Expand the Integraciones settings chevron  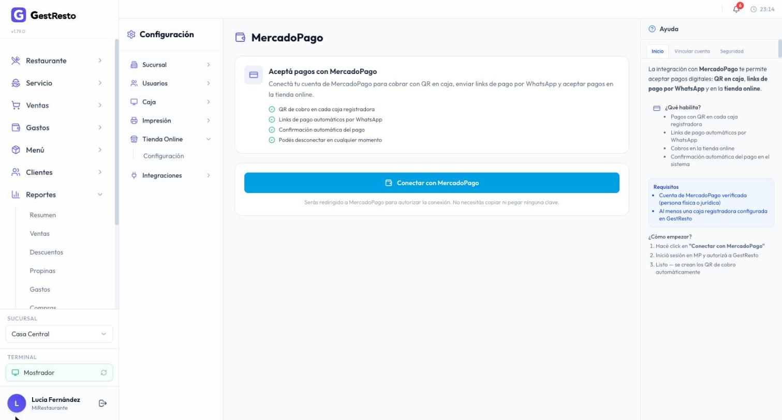[x=209, y=175]
